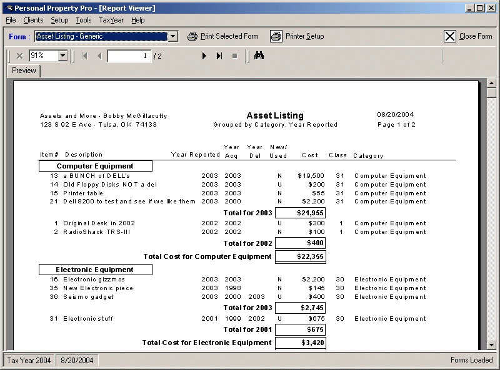
Task: Click the $400 total for 2002 box
Action: click(x=301, y=243)
